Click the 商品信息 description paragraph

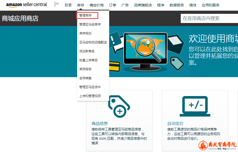[119, 136]
